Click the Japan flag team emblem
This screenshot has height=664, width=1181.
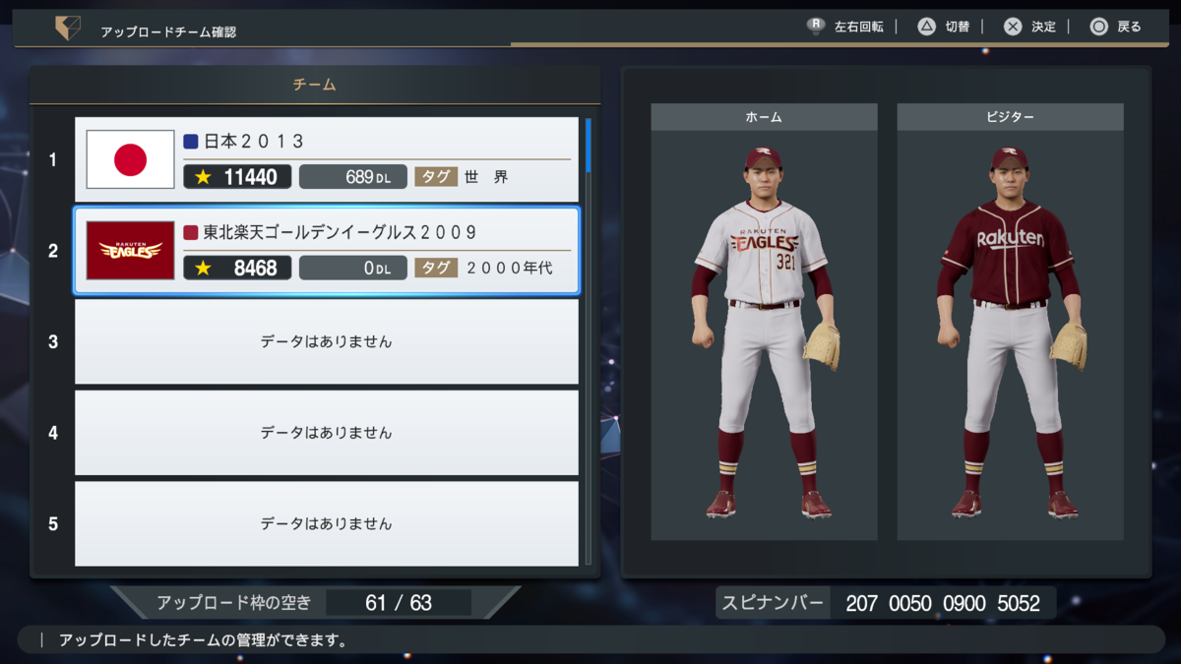pos(131,159)
